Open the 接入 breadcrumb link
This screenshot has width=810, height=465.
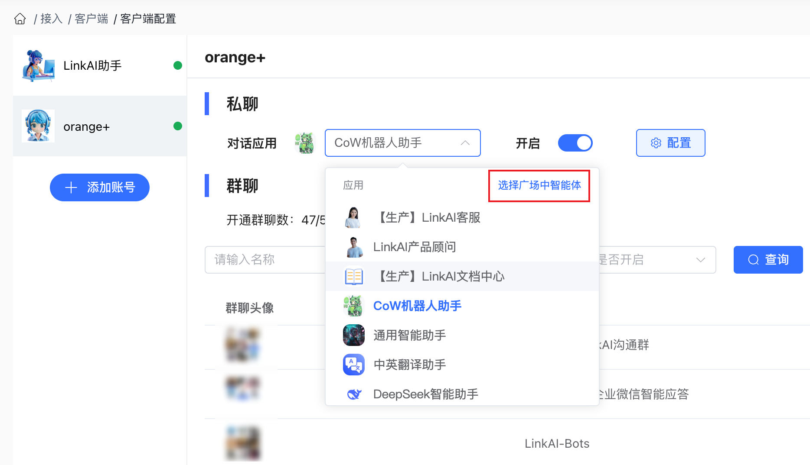[x=52, y=19]
